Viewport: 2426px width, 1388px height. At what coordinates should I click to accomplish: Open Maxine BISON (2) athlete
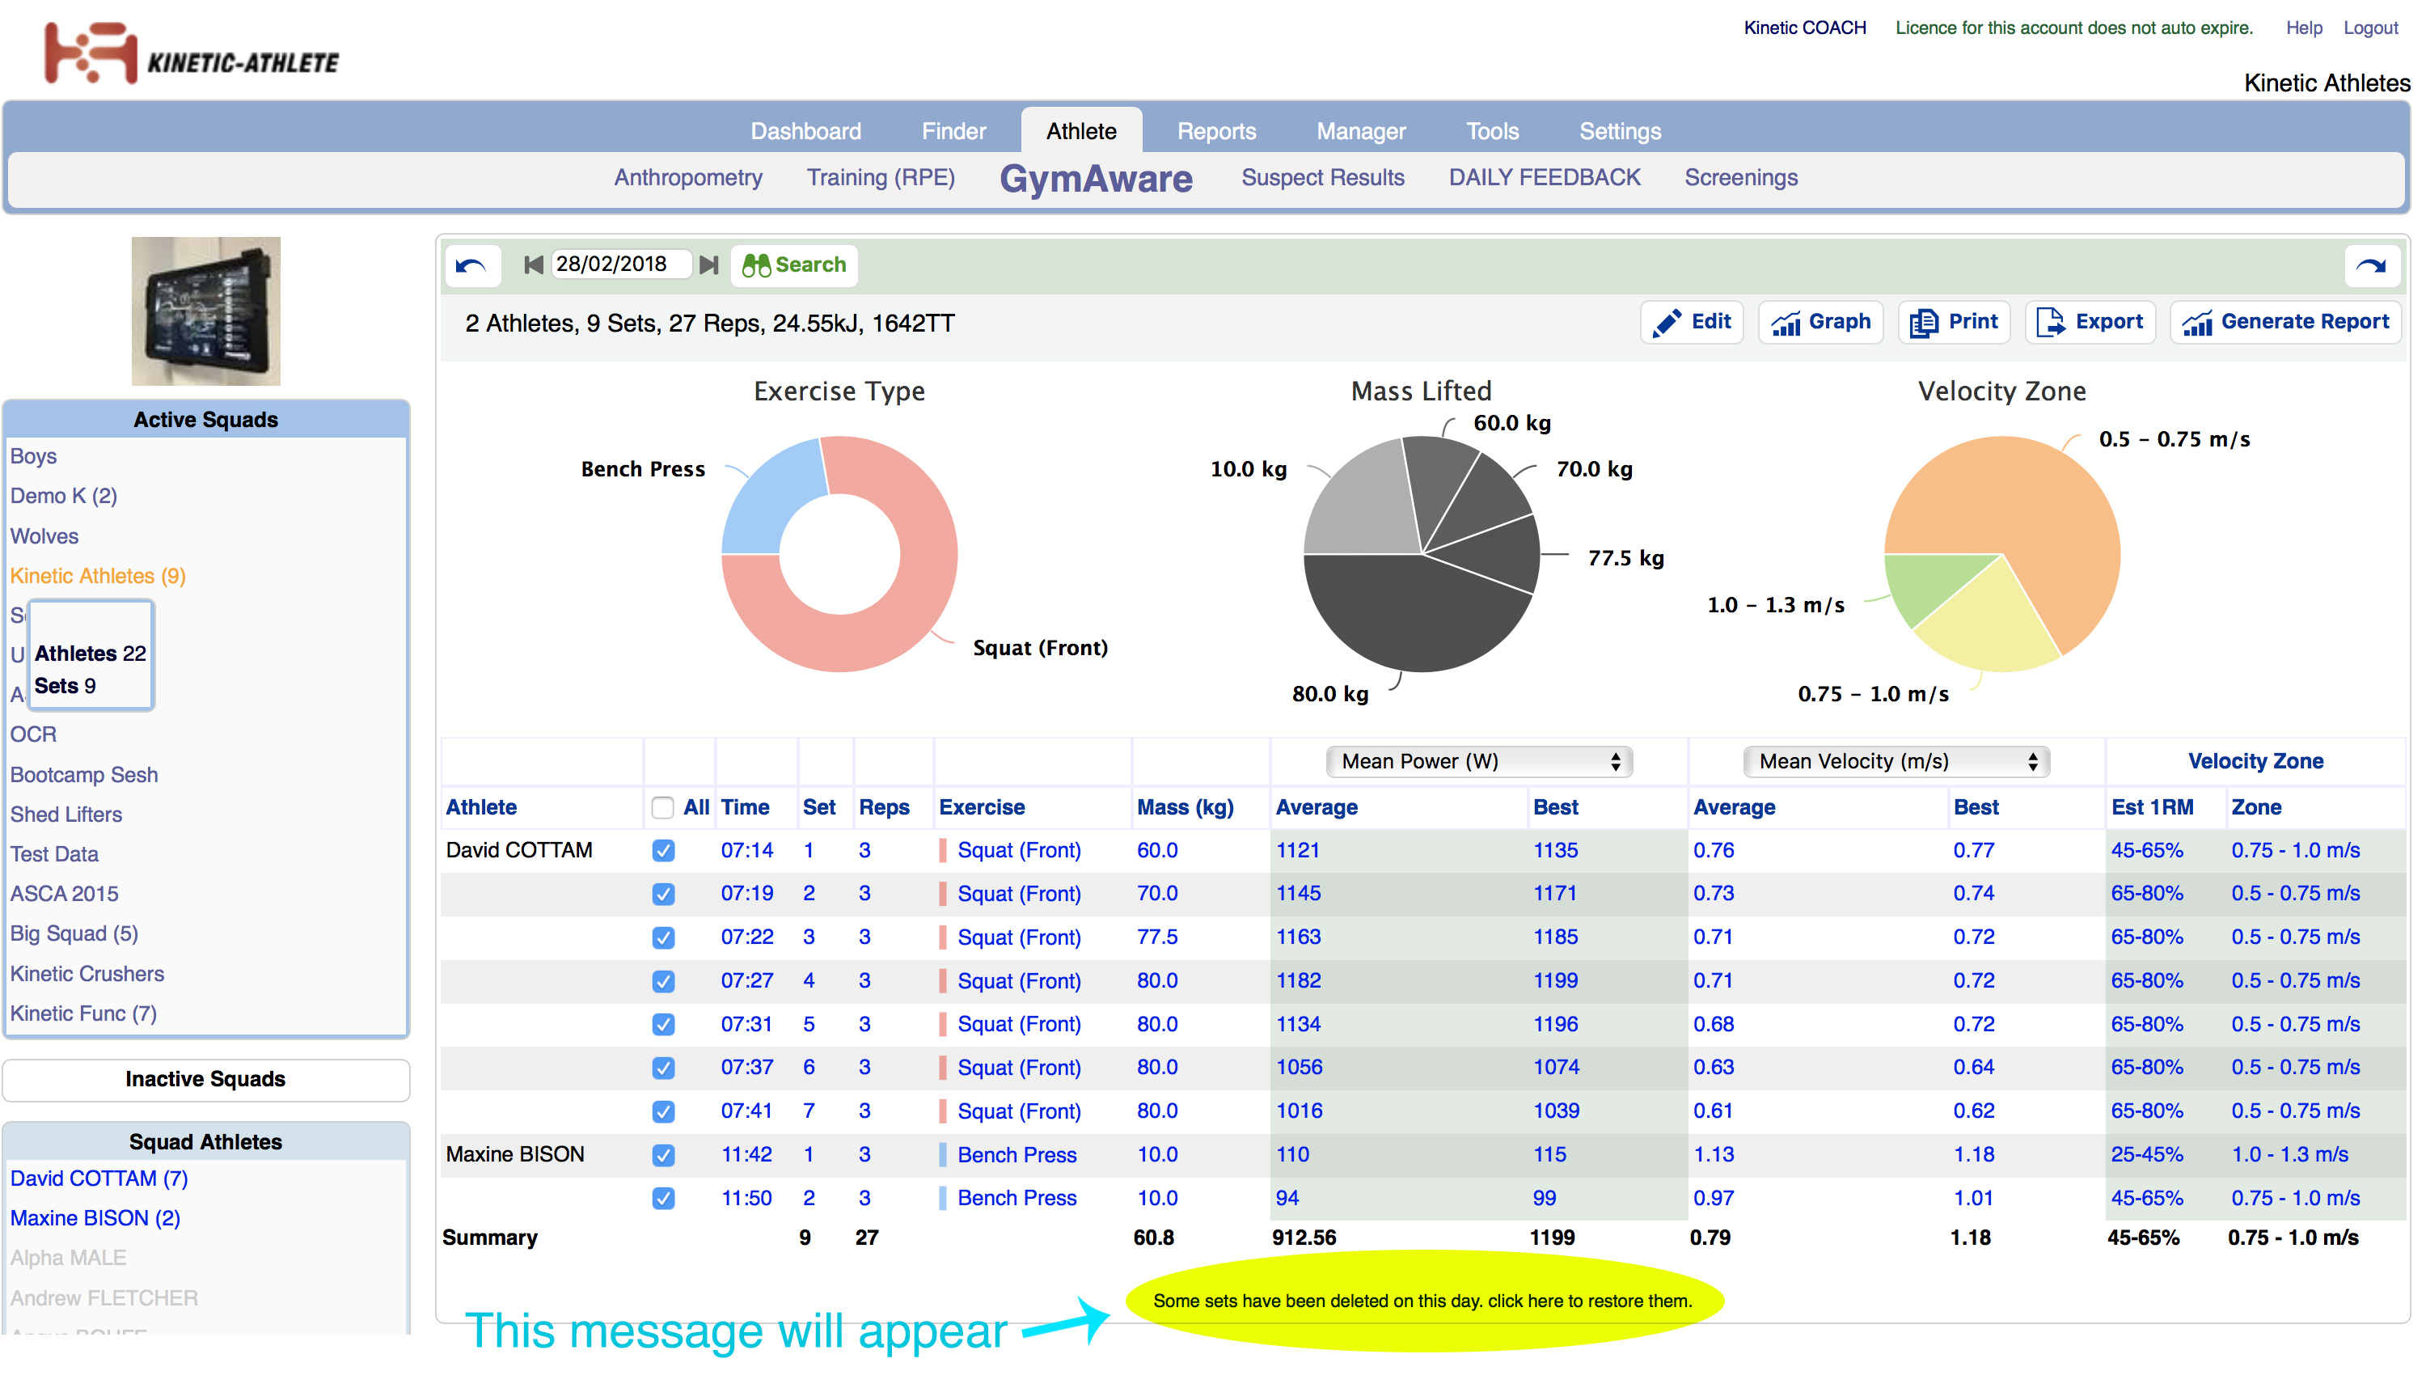click(x=95, y=1218)
